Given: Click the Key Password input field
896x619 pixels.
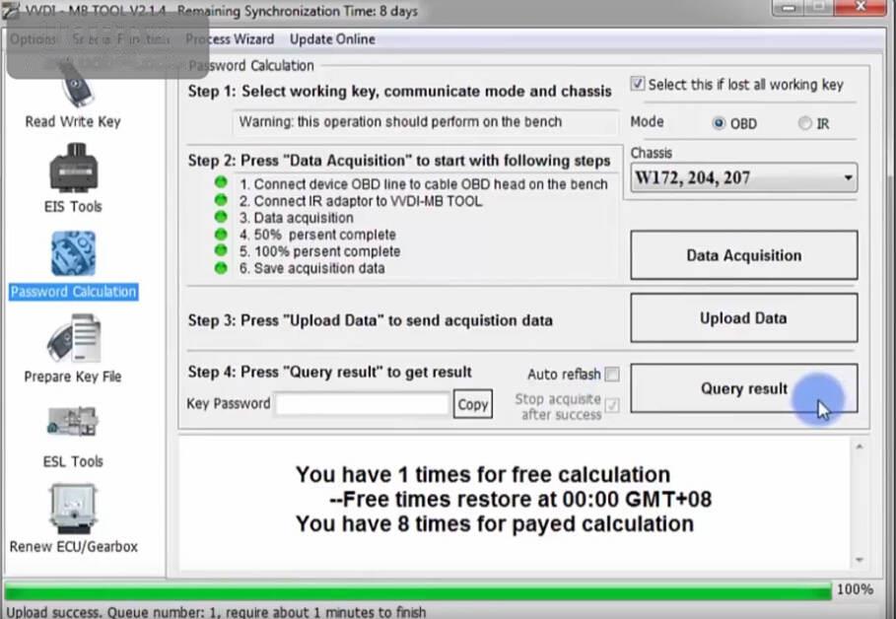Looking at the screenshot, I should [x=363, y=404].
